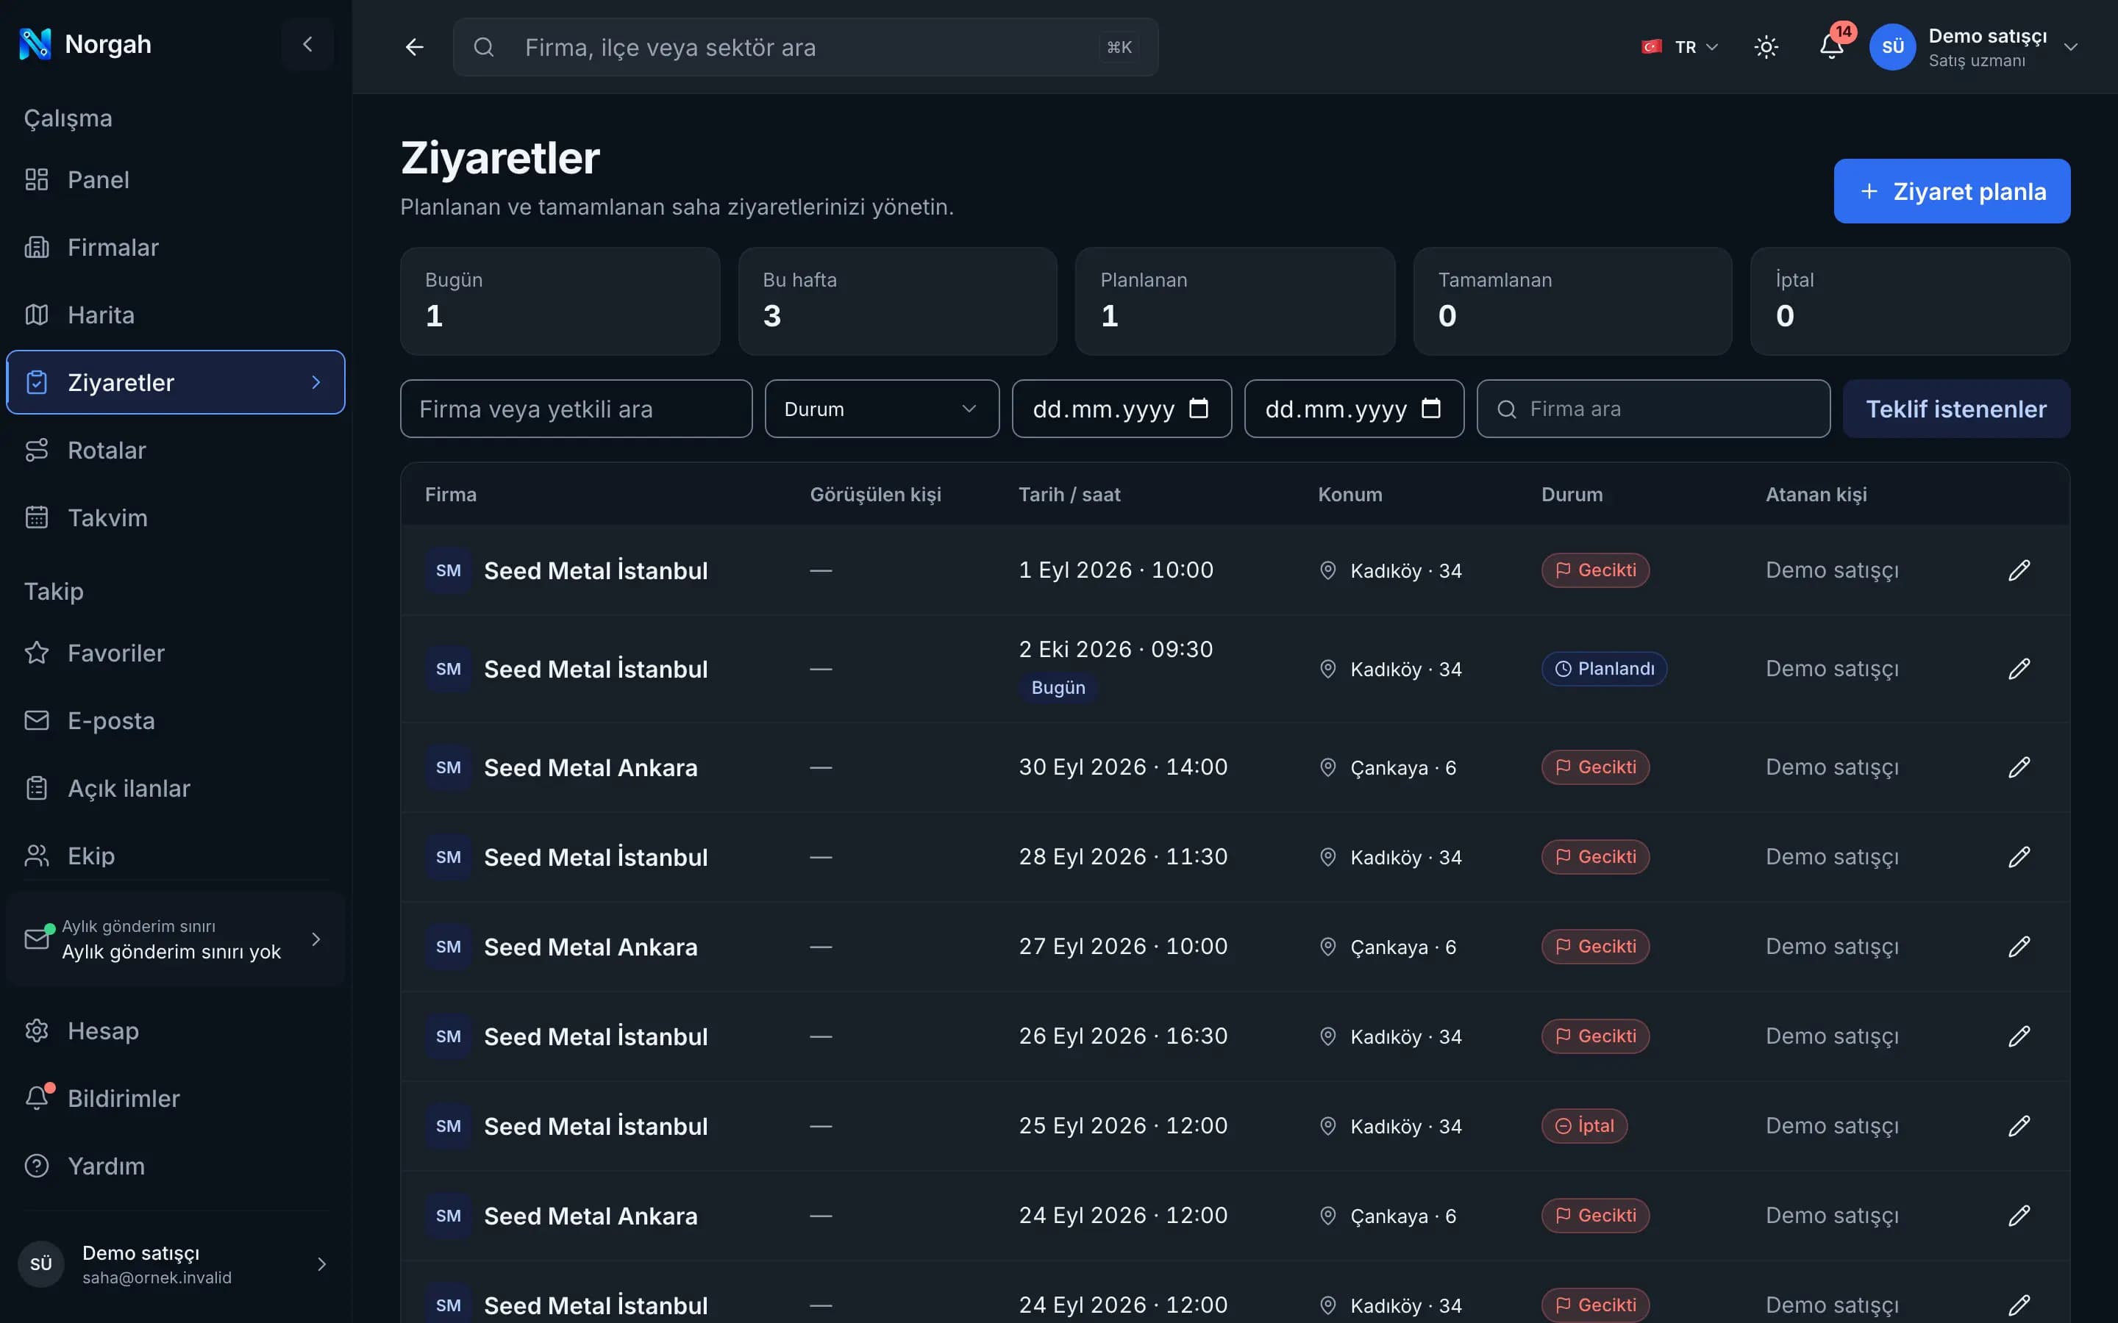Expand the Aylık gönderim sınırı card
Image resolution: width=2118 pixels, height=1323 pixels.
click(x=175, y=940)
